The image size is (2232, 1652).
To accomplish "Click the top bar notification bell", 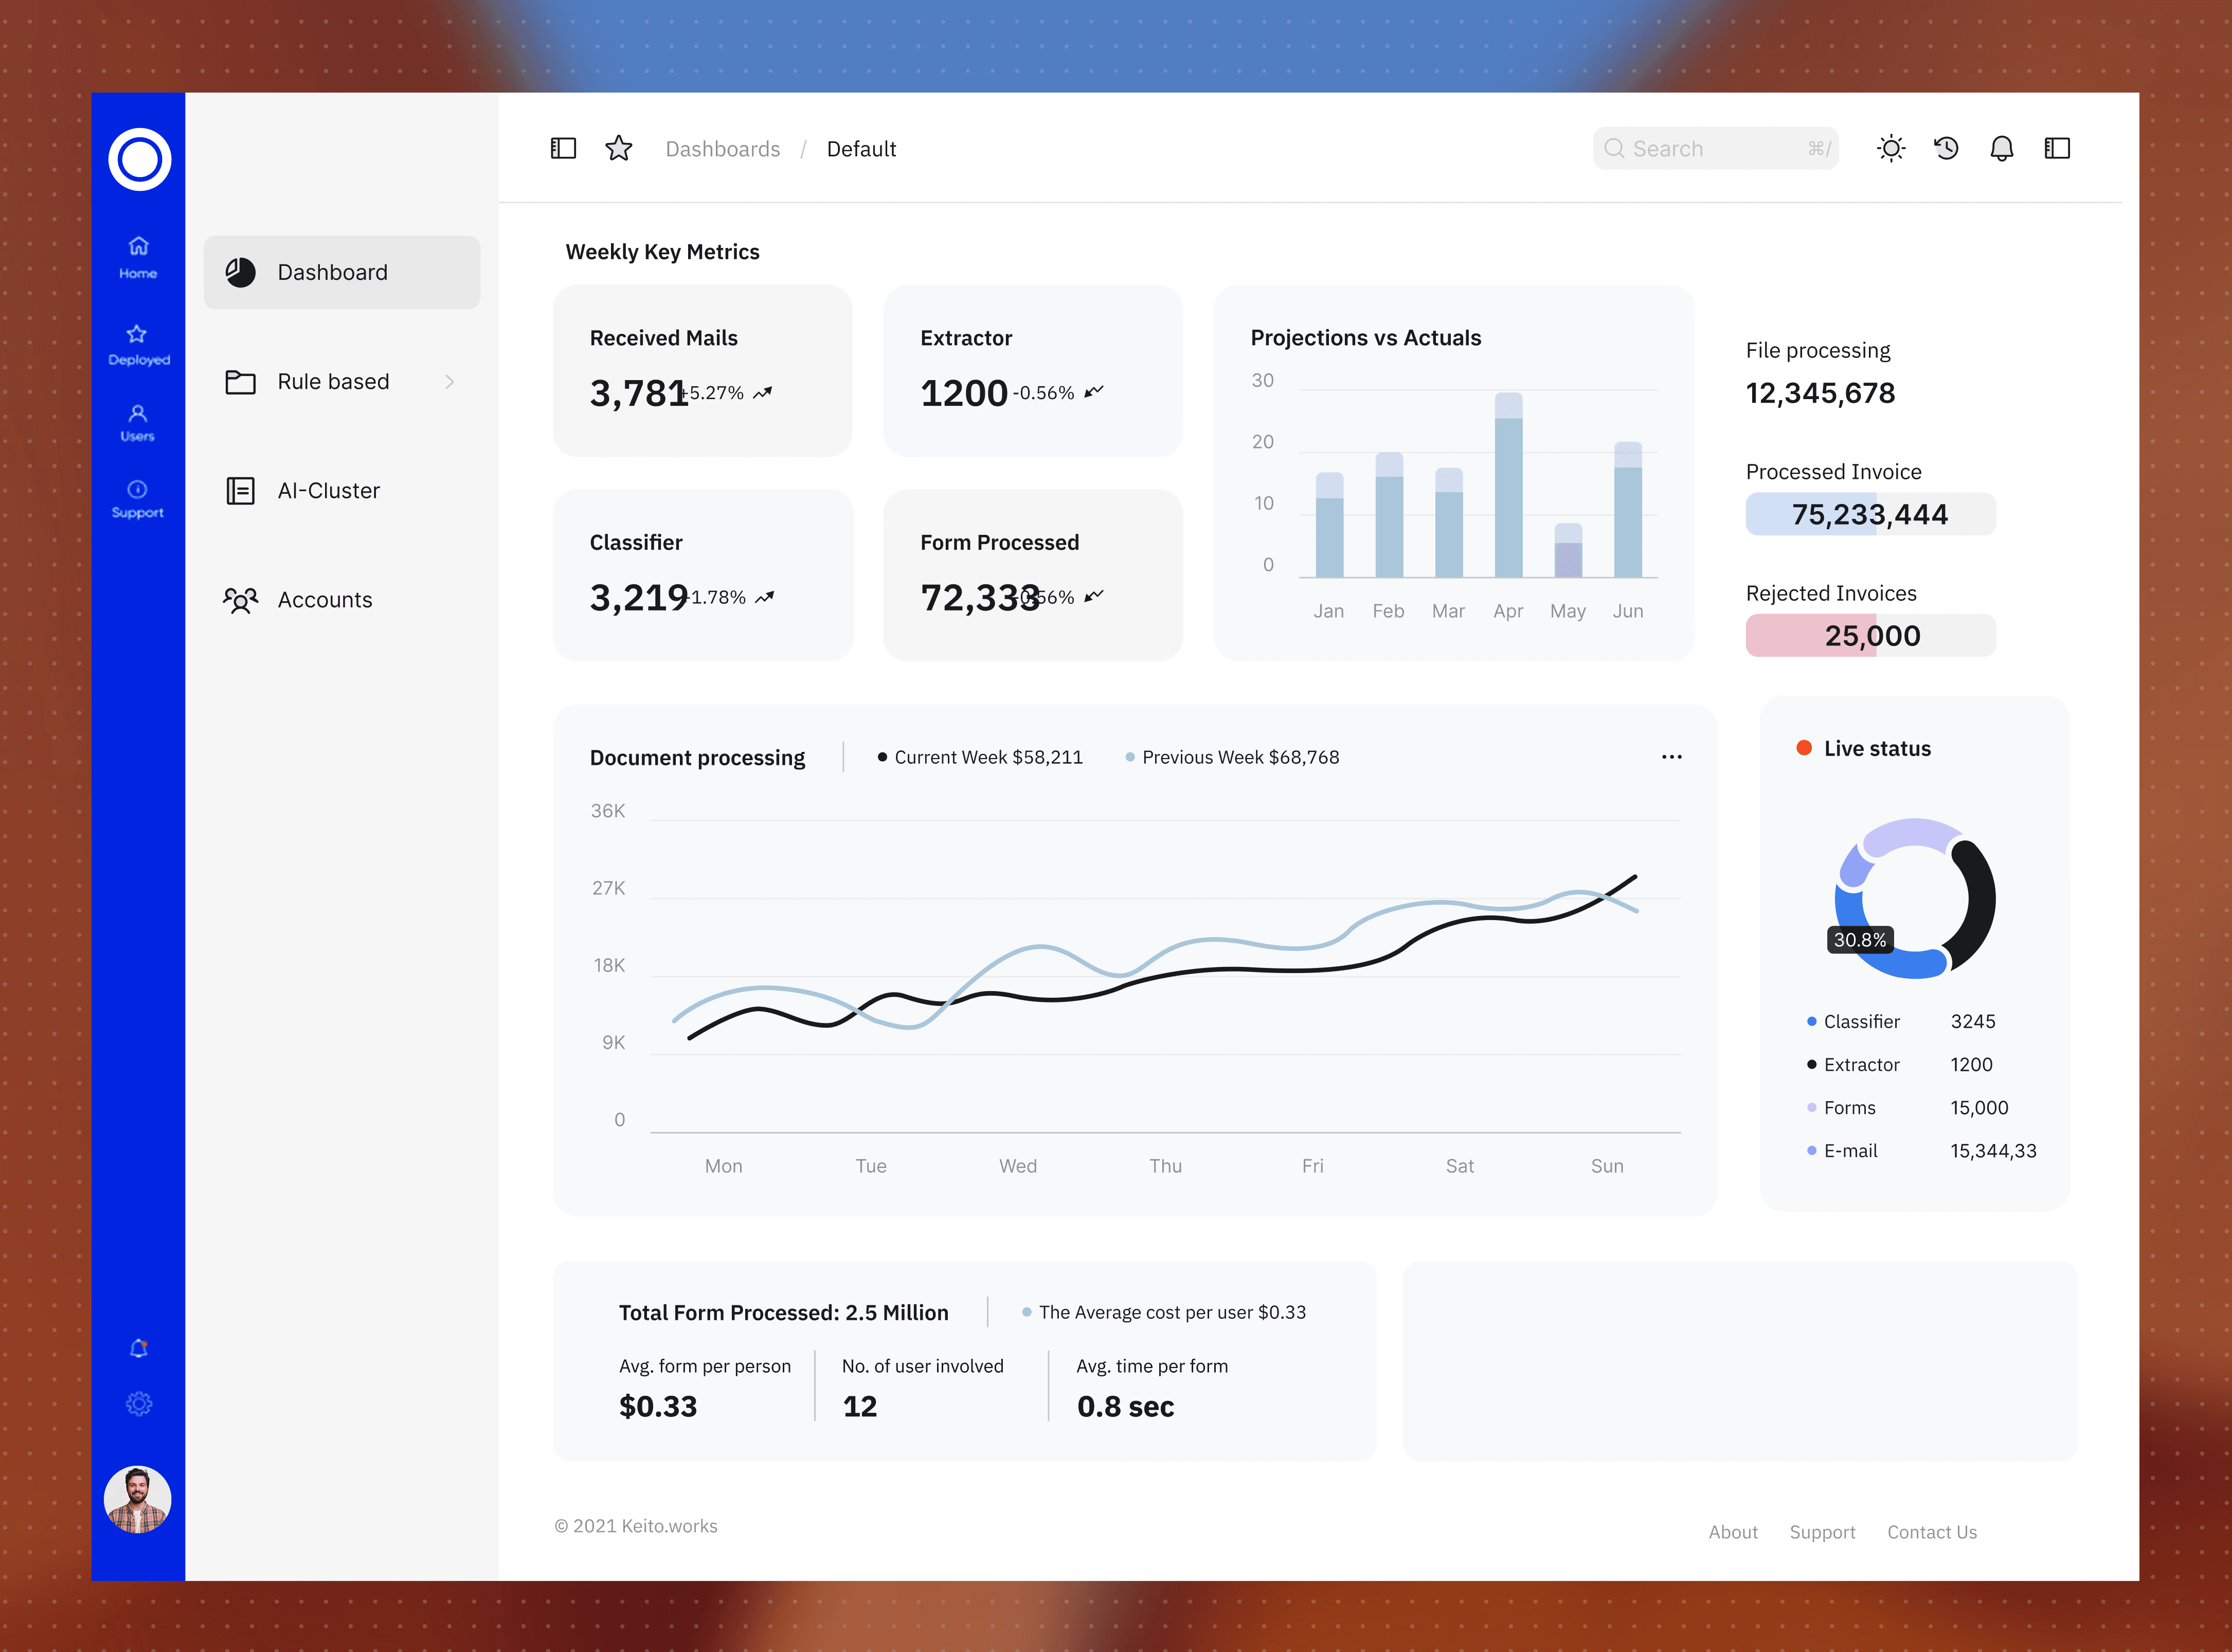I will click(2001, 149).
